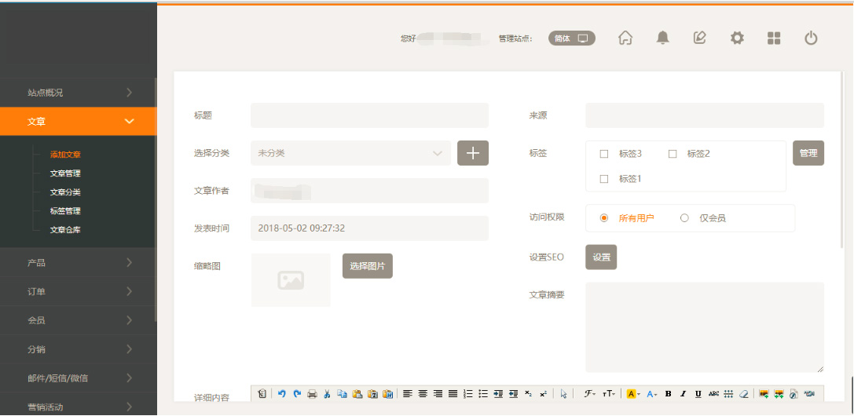Image resolution: width=854 pixels, height=416 pixels.
Task: Click the 设置 SEO button
Action: pyautogui.click(x=601, y=257)
